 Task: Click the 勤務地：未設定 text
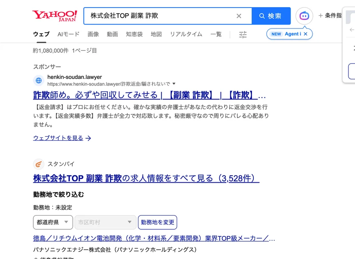tap(52, 208)
